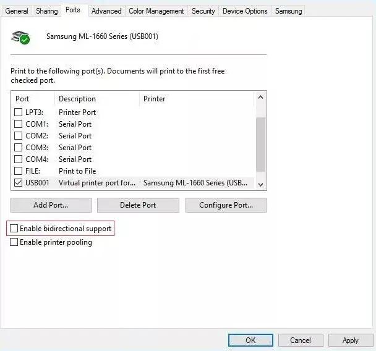Open the Color Management tab
This screenshot has height=351, width=376.
coord(156,11)
